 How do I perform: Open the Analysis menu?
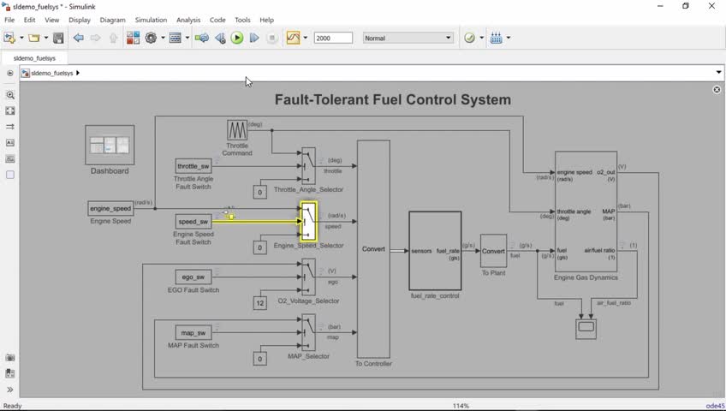[188, 20]
